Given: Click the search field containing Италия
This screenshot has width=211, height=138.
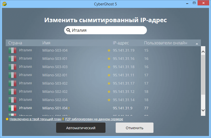Looking at the screenshot, I should point(107,30).
